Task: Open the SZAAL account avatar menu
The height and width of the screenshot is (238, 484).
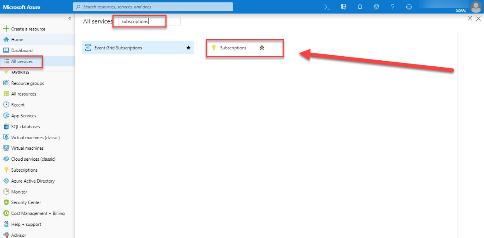Action: (x=476, y=6)
